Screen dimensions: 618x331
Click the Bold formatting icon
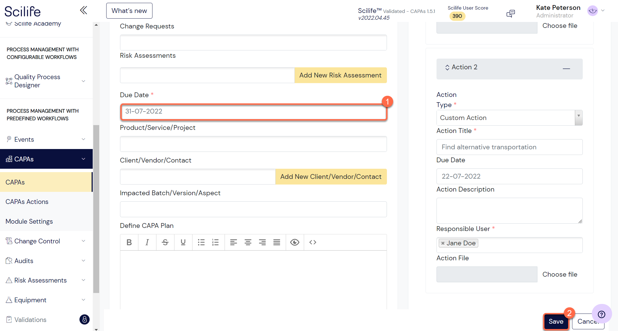click(129, 242)
